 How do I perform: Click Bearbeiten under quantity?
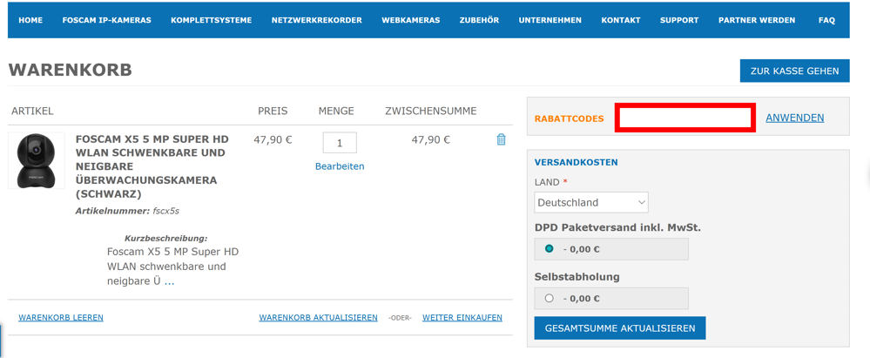(340, 166)
